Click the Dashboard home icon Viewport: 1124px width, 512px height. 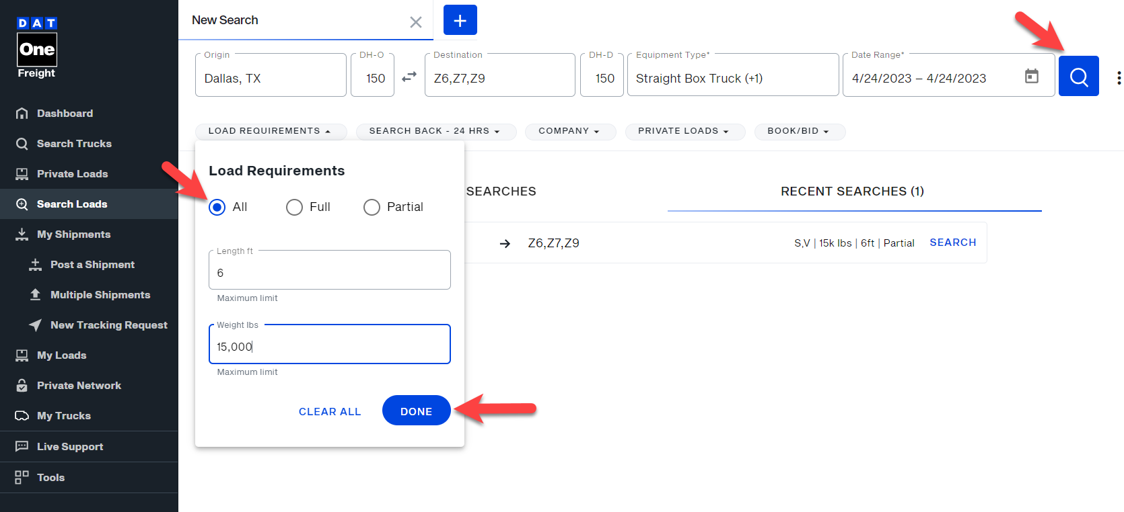pyautogui.click(x=22, y=113)
